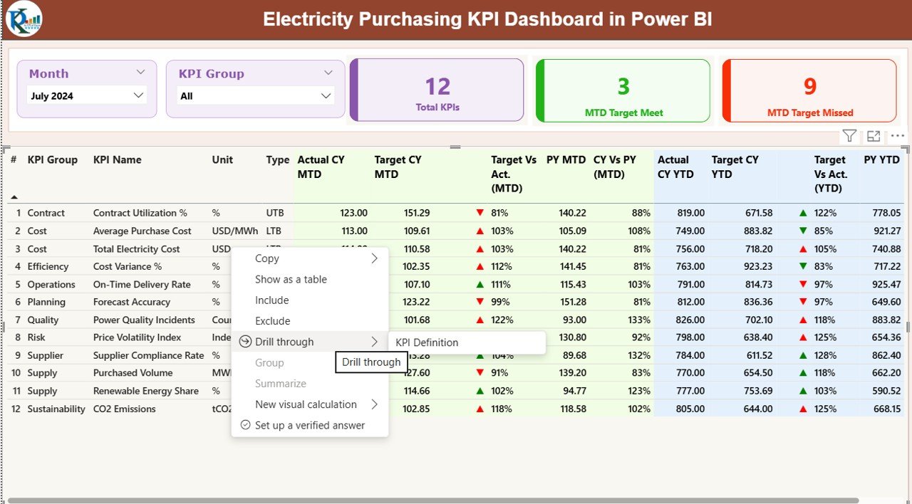Collapse the KPI Group slicer header chevron
Viewport: 912px width, 504px height.
328,73
